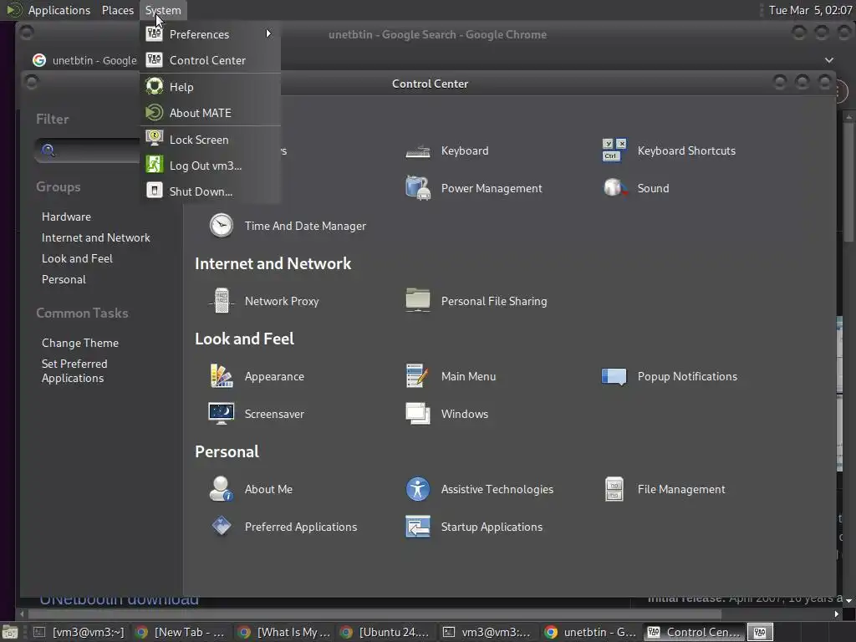Choose About MATE menu entry
The image size is (856, 642).
(x=210, y=113)
